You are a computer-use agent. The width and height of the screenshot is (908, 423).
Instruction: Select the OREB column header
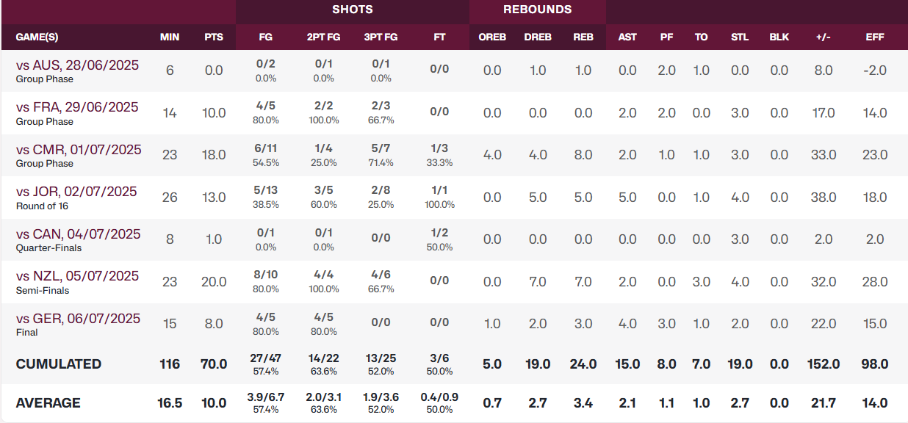pyautogui.click(x=492, y=37)
